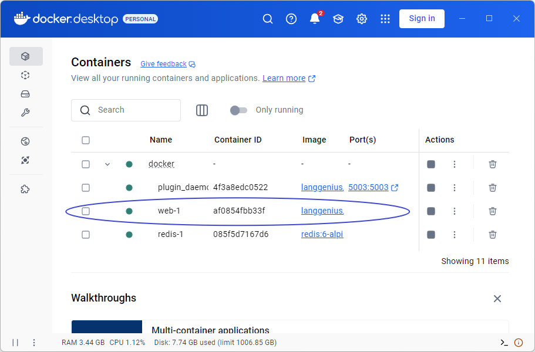
Task: Click the container Search field
Action: coord(126,110)
